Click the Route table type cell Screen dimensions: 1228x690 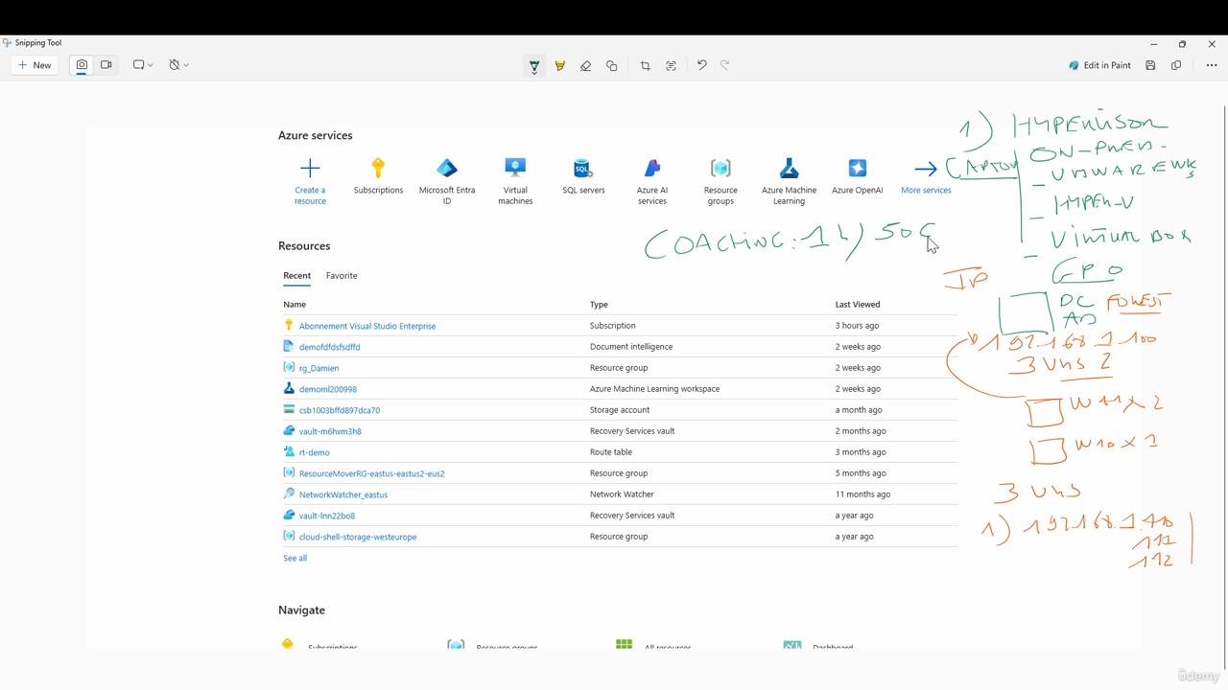pos(611,452)
